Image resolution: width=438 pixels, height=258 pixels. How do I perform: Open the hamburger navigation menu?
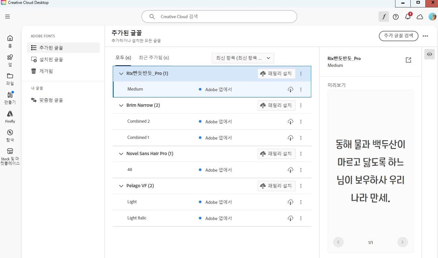7,17
